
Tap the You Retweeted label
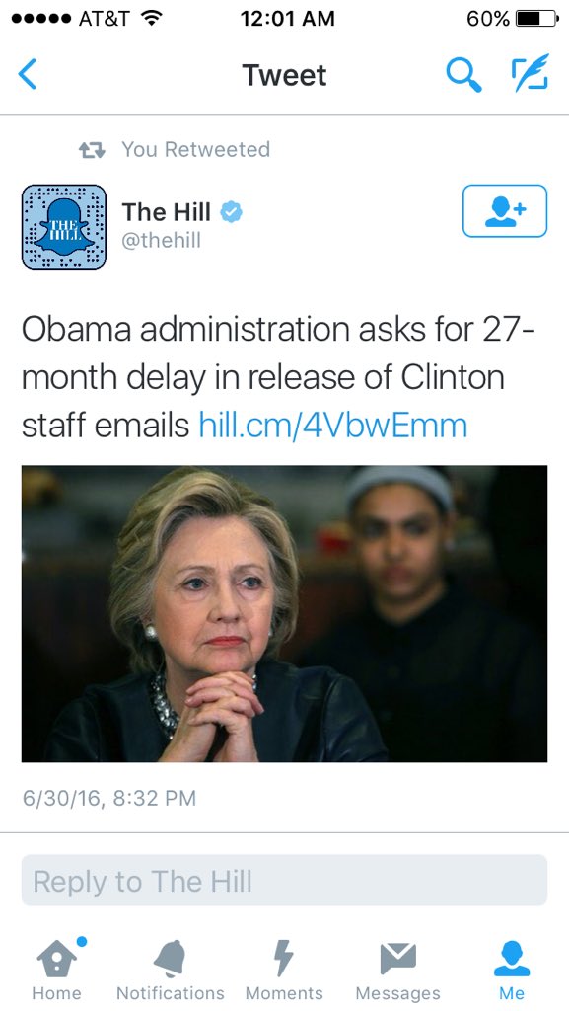pyautogui.click(x=195, y=150)
